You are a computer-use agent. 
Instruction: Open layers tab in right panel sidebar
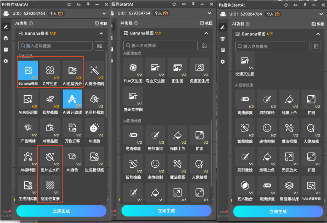coord(223,39)
